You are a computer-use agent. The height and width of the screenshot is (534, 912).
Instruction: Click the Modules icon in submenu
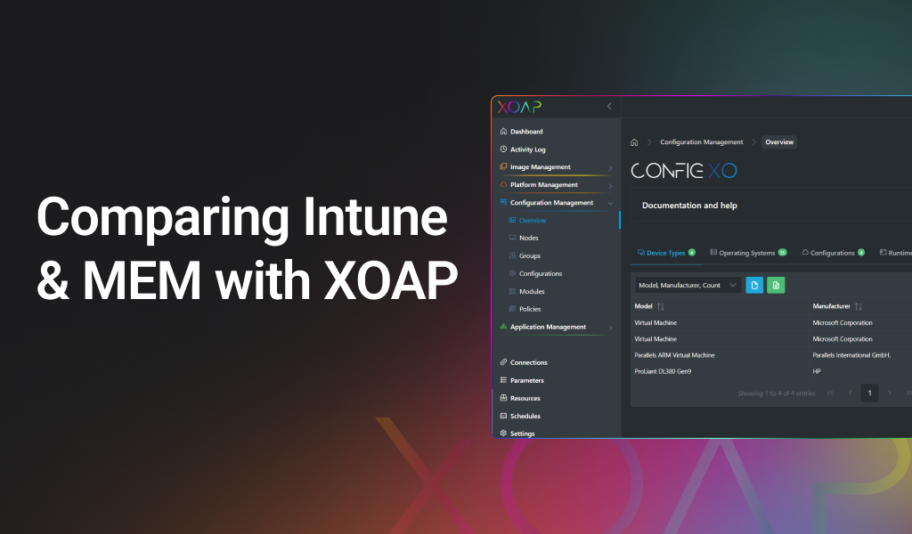(512, 291)
